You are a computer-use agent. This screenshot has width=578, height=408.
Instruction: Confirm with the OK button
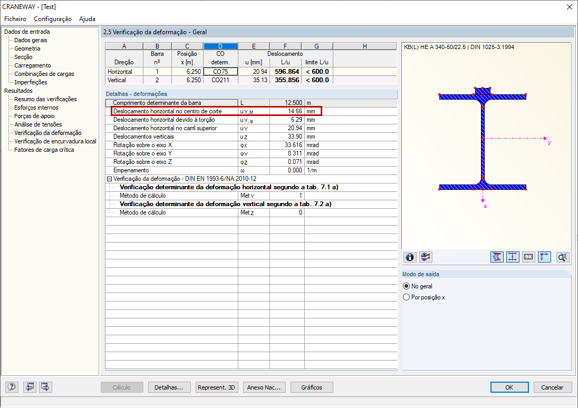(x=509, y=387)
